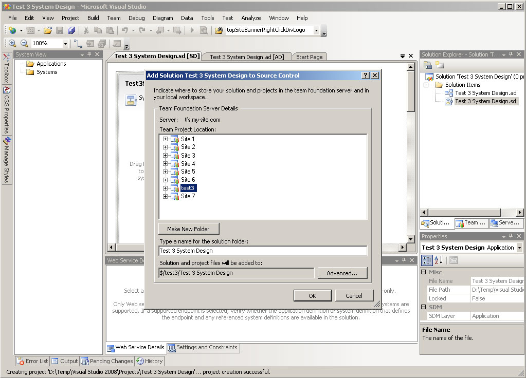Select Site 3 in Team Project Location
526x378 pixels.
[188, 156]
